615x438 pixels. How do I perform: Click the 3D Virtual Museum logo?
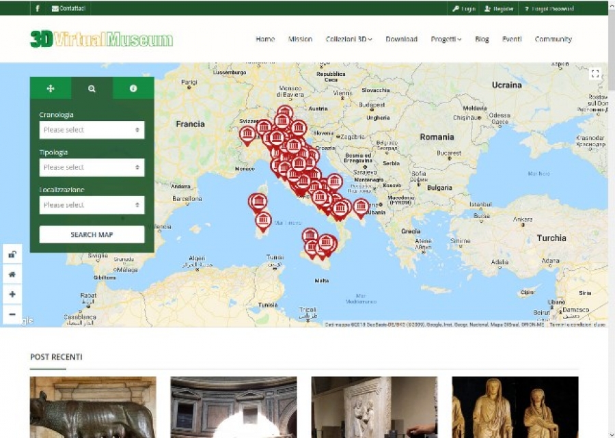[x=101, y=40]
